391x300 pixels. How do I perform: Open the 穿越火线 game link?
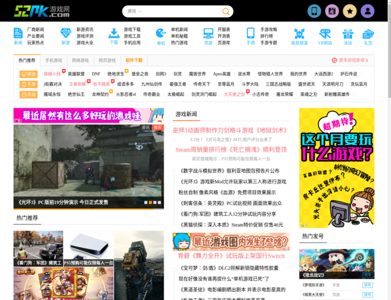(52, 74)
